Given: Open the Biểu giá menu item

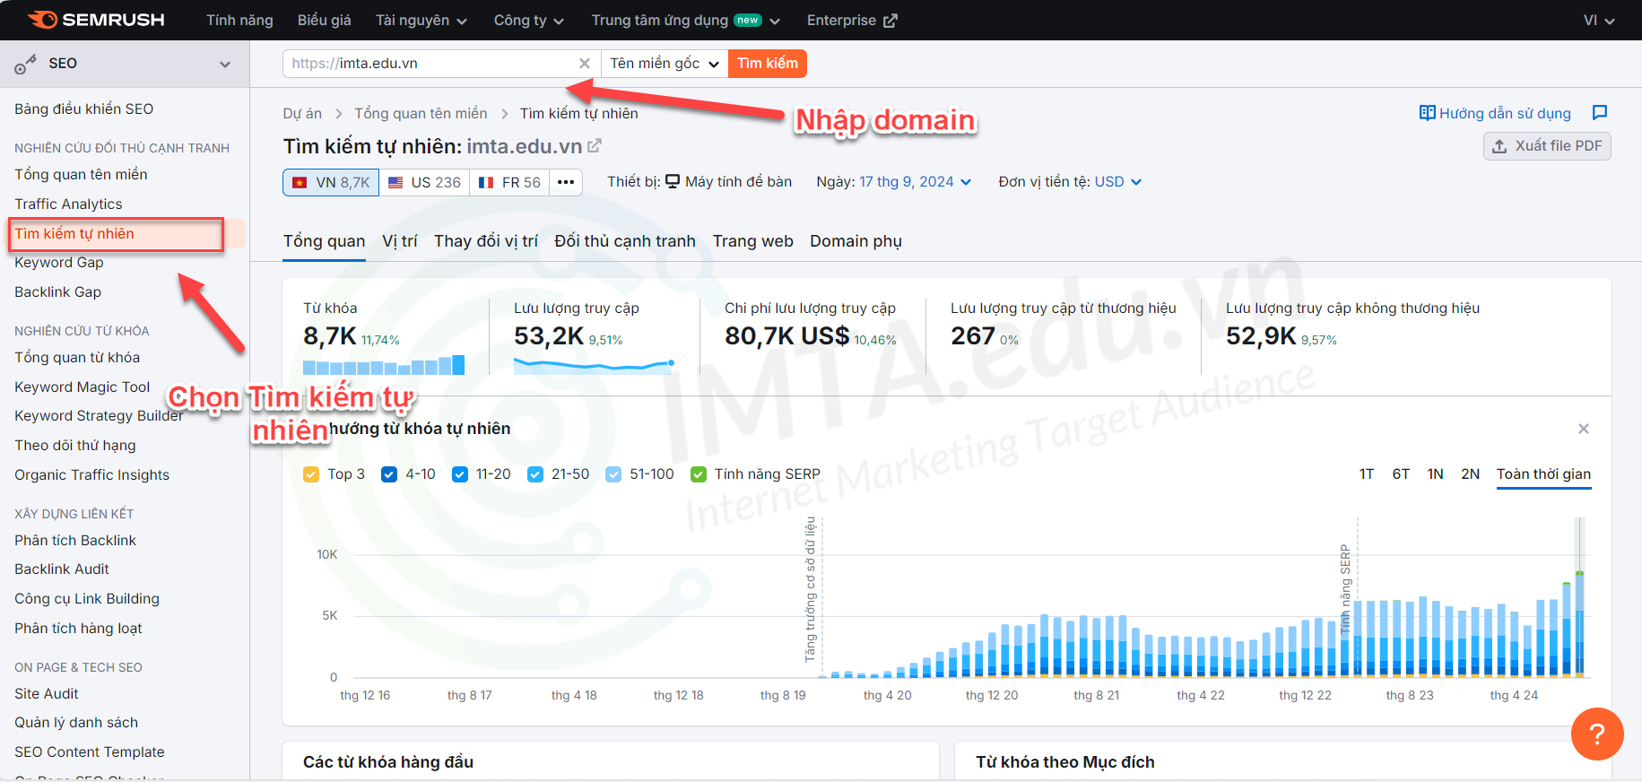Looking at the screenshot, I should point(325,20).
